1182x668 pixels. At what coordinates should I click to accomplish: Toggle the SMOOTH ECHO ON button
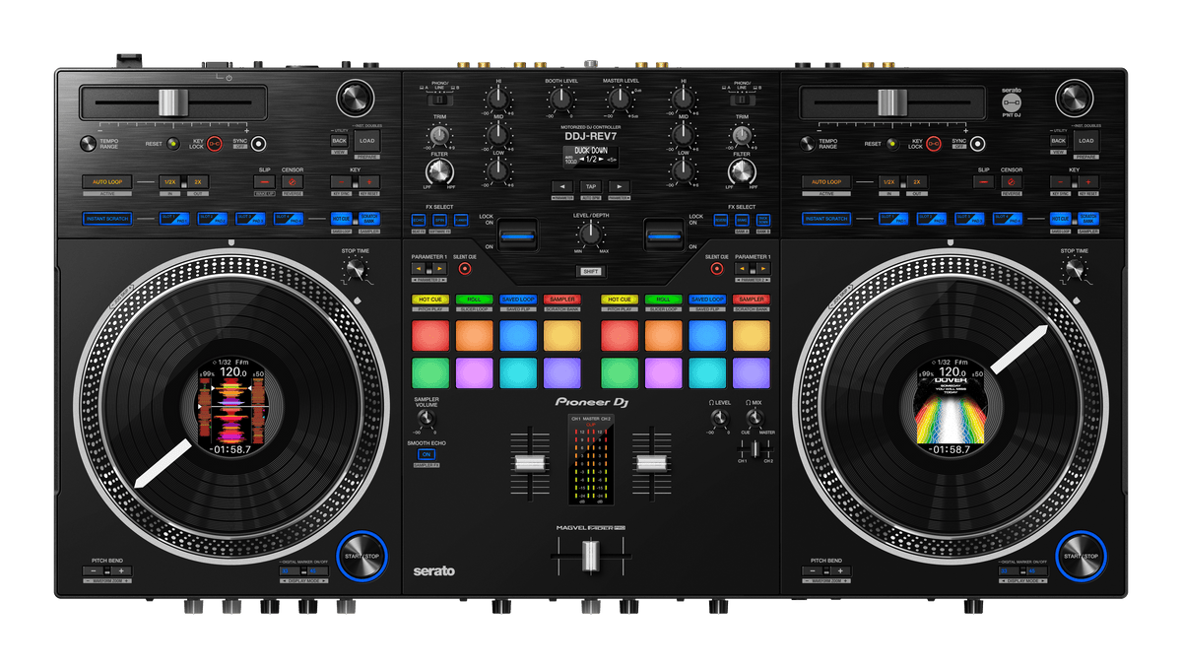(427, 454)
